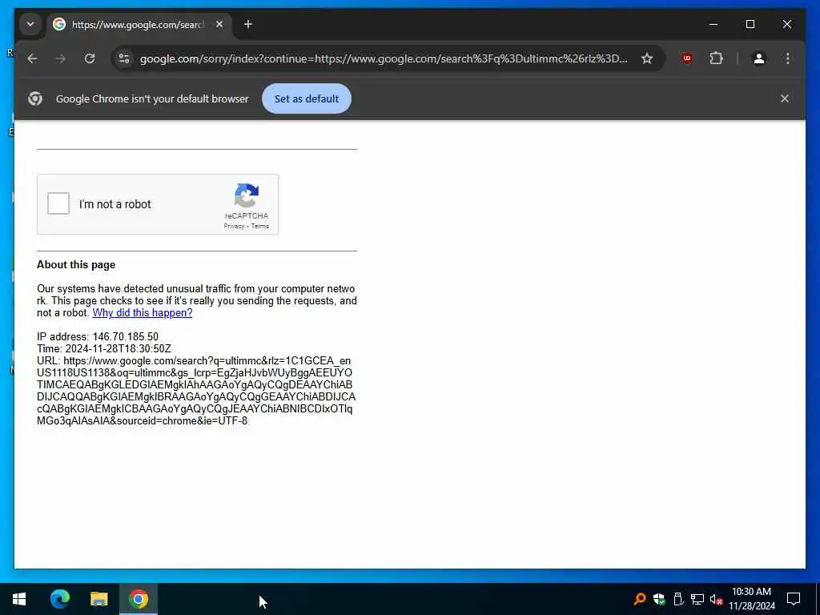This screenshot has width=820, height=615.
Task: Dismiss the default browser notification bar
Action: coord(785,98)
